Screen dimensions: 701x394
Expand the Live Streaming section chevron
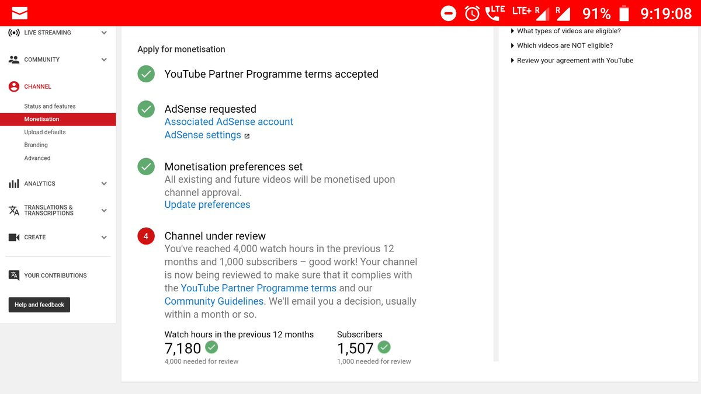[104, 33]
